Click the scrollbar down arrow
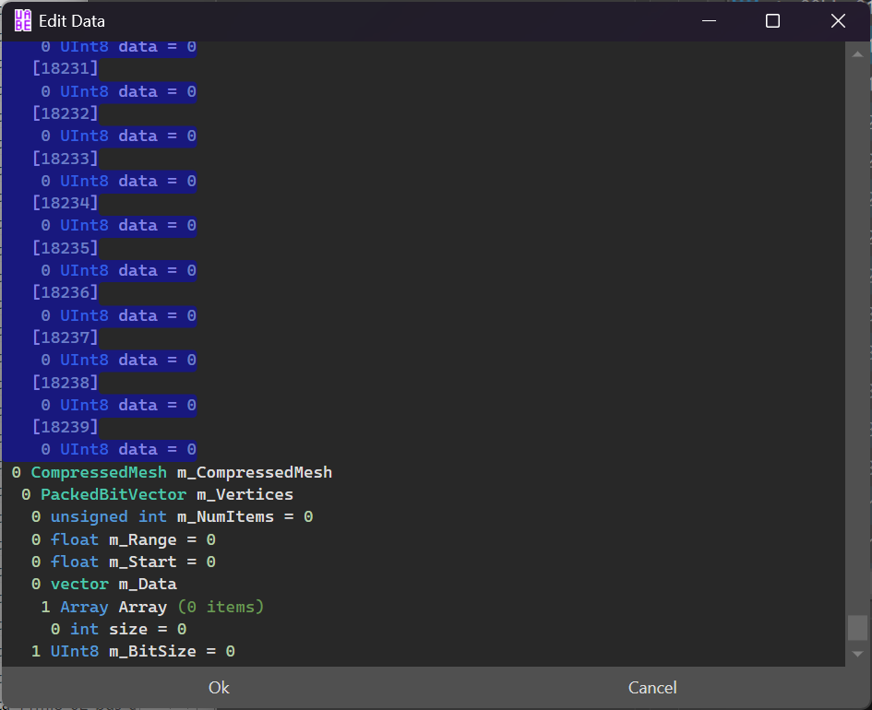The image size is (872, 710). pos(857,655)
